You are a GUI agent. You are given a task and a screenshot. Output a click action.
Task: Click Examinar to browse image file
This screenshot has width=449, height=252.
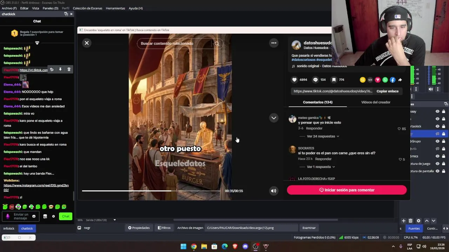click(x=309, y=228)
